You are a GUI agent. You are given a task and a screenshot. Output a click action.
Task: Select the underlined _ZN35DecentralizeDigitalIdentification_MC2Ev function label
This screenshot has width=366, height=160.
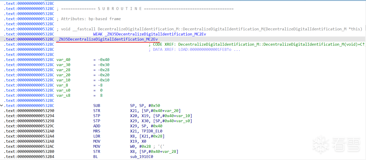[x=107, y=39]
